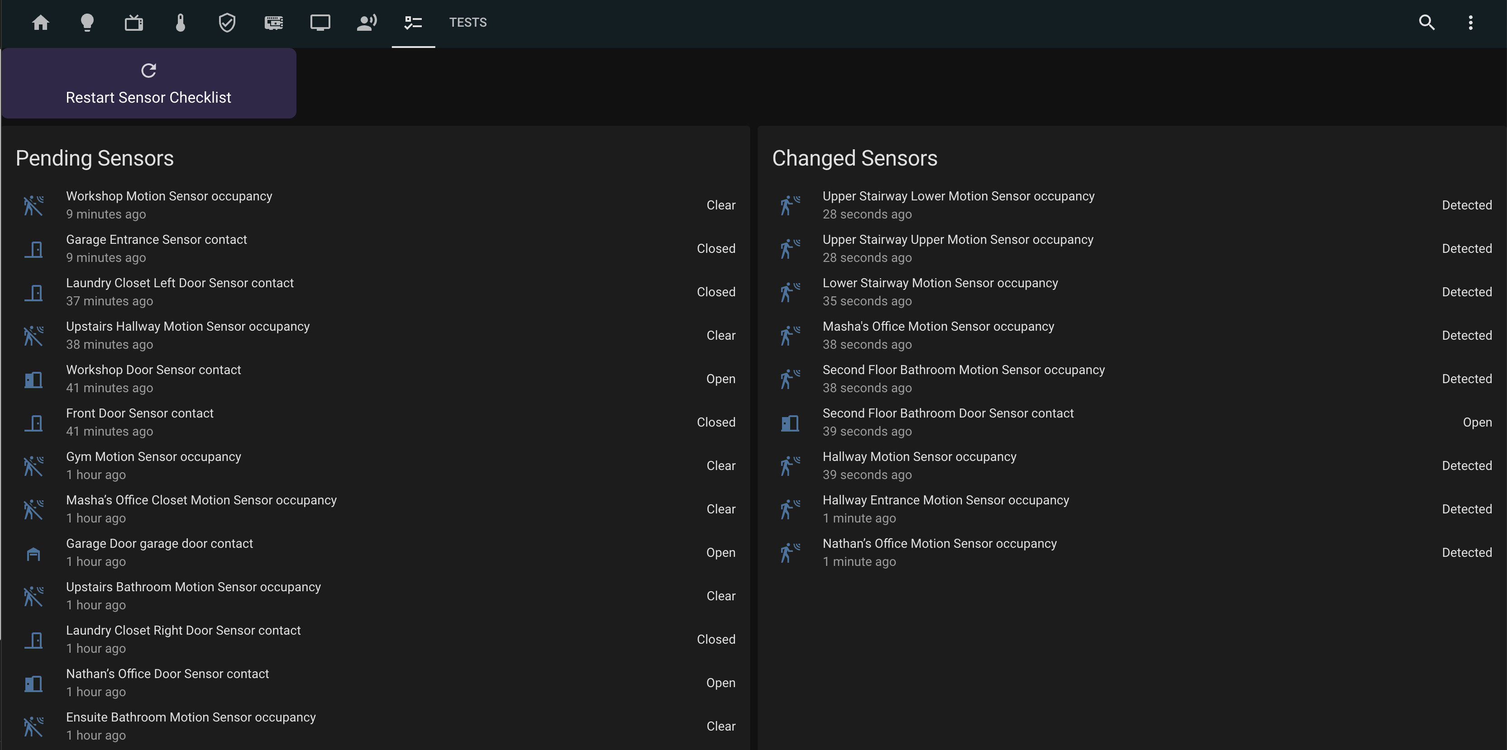
Task: Switch to the monitor display tab
Action: (x=320, y=23)
